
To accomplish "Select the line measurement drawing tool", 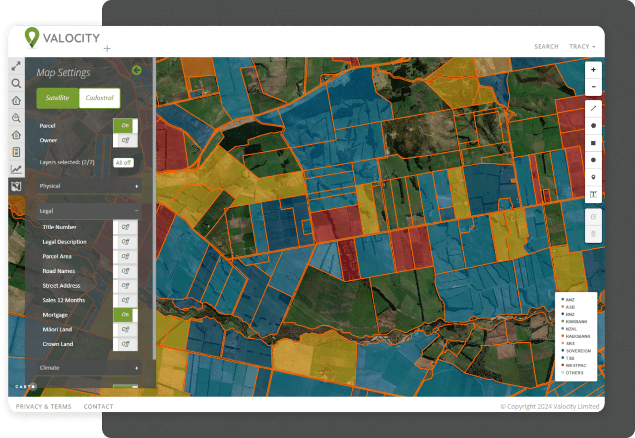I will pyautogui.click(x=593, y=108).
